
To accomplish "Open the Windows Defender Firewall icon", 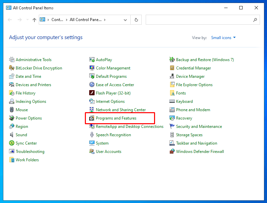I will [172, 151].
